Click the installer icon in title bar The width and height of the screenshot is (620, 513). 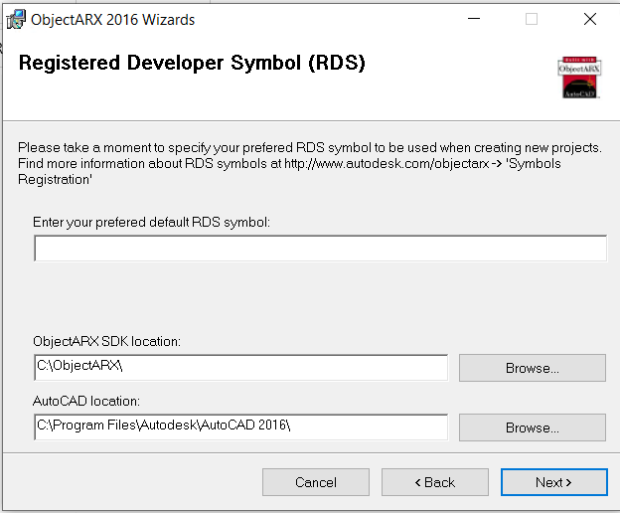point(16,19)
